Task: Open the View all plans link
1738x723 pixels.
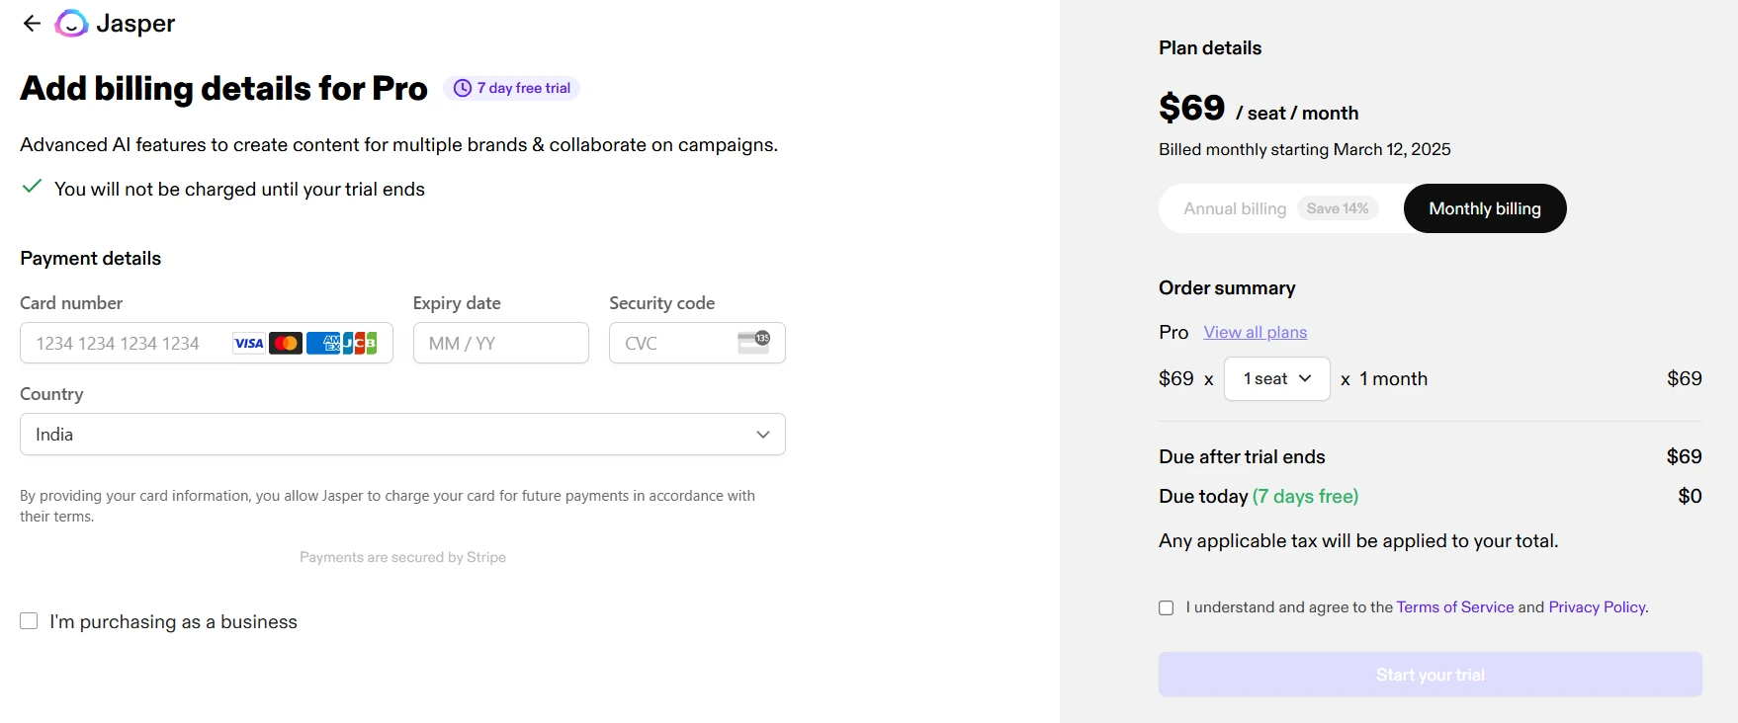Action: pos(1256,332)
